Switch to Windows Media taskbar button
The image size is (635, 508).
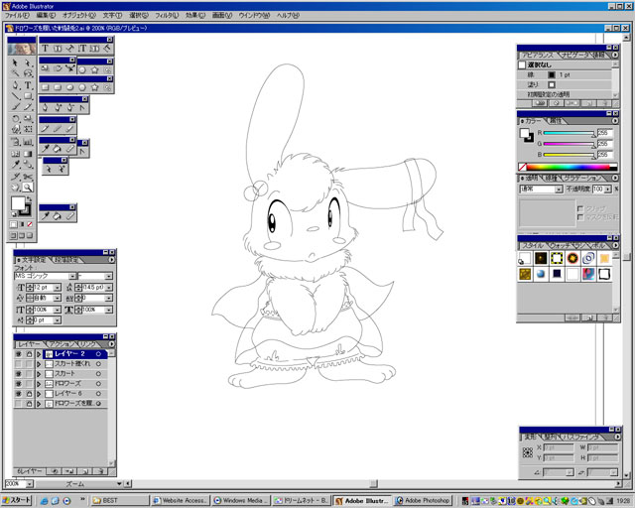(241, 501)
